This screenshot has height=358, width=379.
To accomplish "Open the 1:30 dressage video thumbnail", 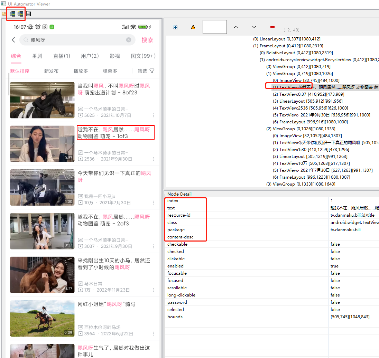I will [x=42, y=187].
